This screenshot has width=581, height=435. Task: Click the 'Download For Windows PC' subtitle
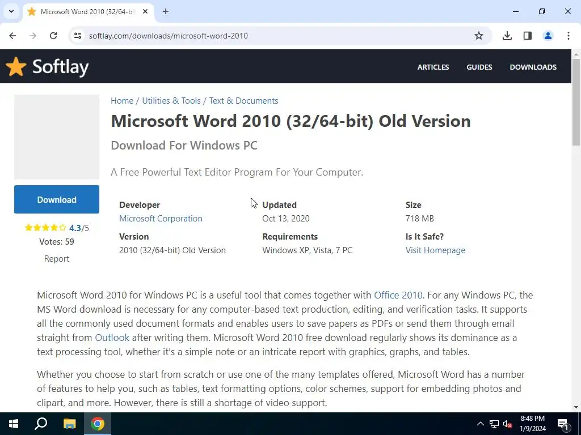click(184, 146)
